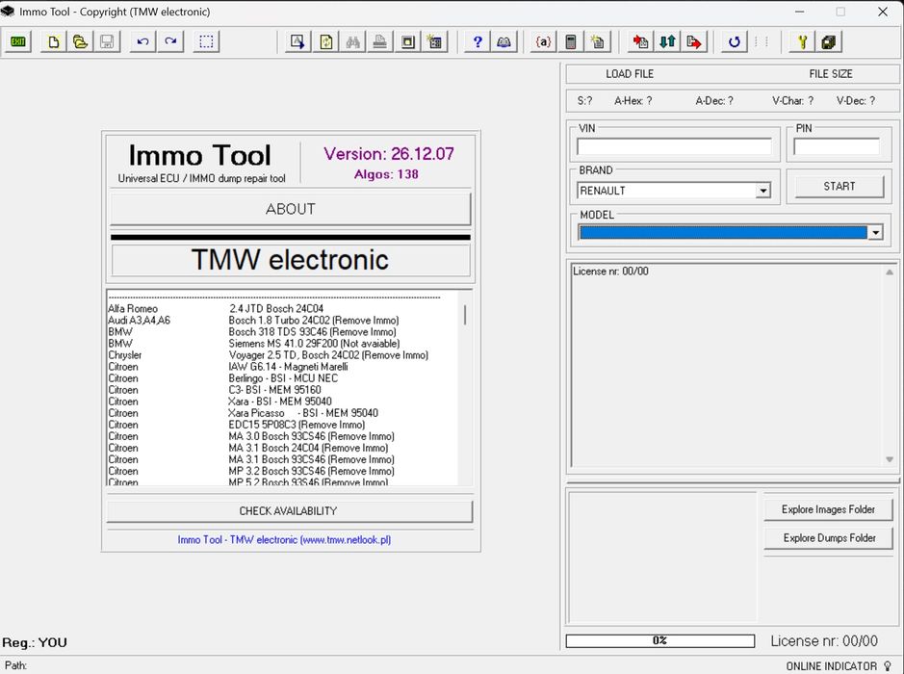The image size is (904, 674).
Task: Redo with the right curved arrow icon
Action: (x=170, y=41)
